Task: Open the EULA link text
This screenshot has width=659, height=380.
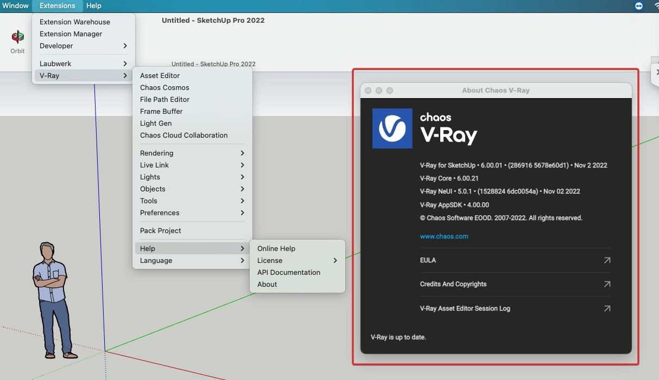Action: pyautogui.click(x=428, y=260)
